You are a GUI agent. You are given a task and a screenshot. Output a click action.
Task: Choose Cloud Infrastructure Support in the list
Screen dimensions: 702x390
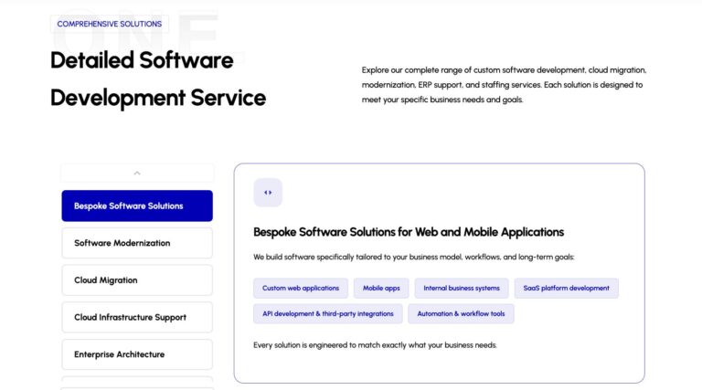click(137, 317)
